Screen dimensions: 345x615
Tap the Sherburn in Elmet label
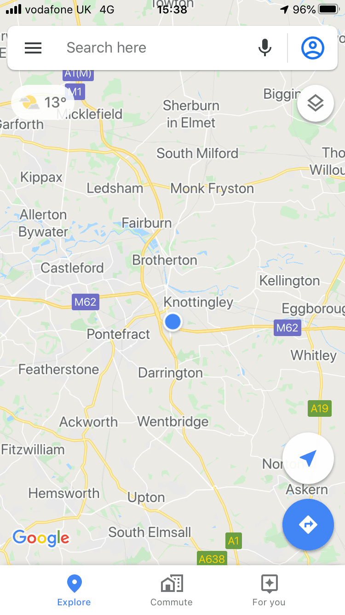[x=191, y=114]
